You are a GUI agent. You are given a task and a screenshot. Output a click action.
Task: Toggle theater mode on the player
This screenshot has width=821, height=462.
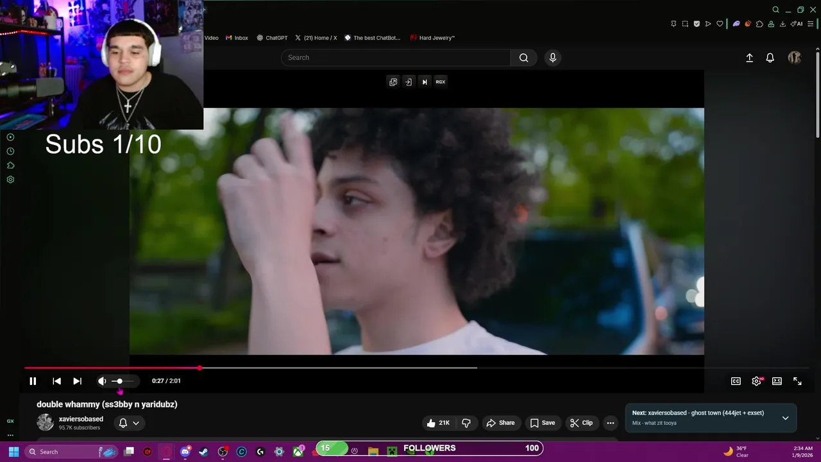click(x=777, y=381)
